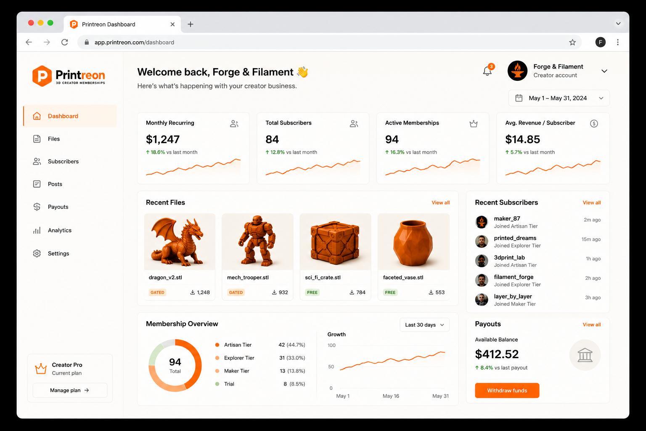Select Printreon Dashboard browser tab
646x431 pixels.
coord(122,24)
